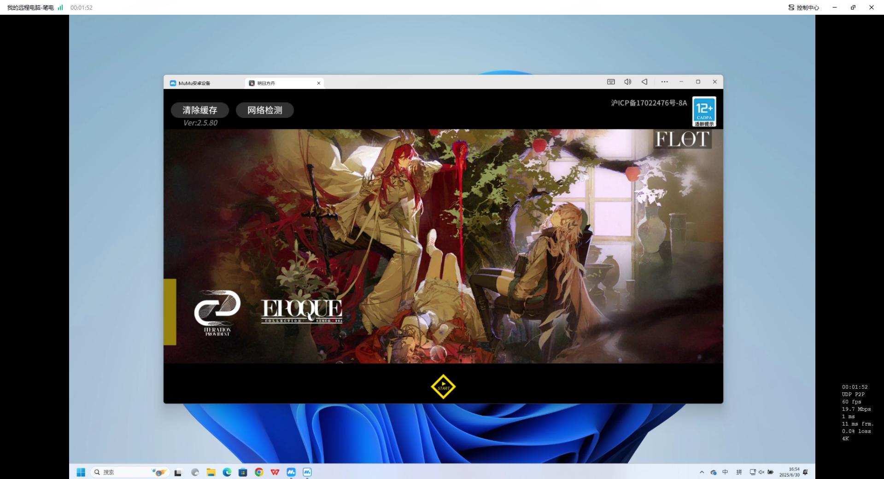This screenshot has width=884, height=479.
Task: Launch WPS Office from the taskbar
Action: 275,472
